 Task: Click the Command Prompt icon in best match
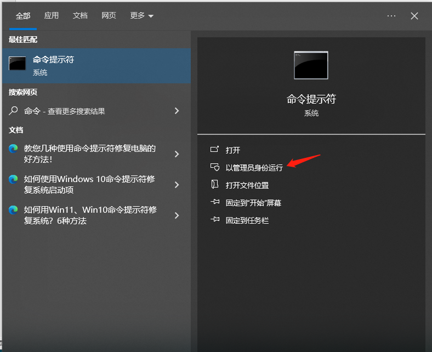(x=17, y=64)
